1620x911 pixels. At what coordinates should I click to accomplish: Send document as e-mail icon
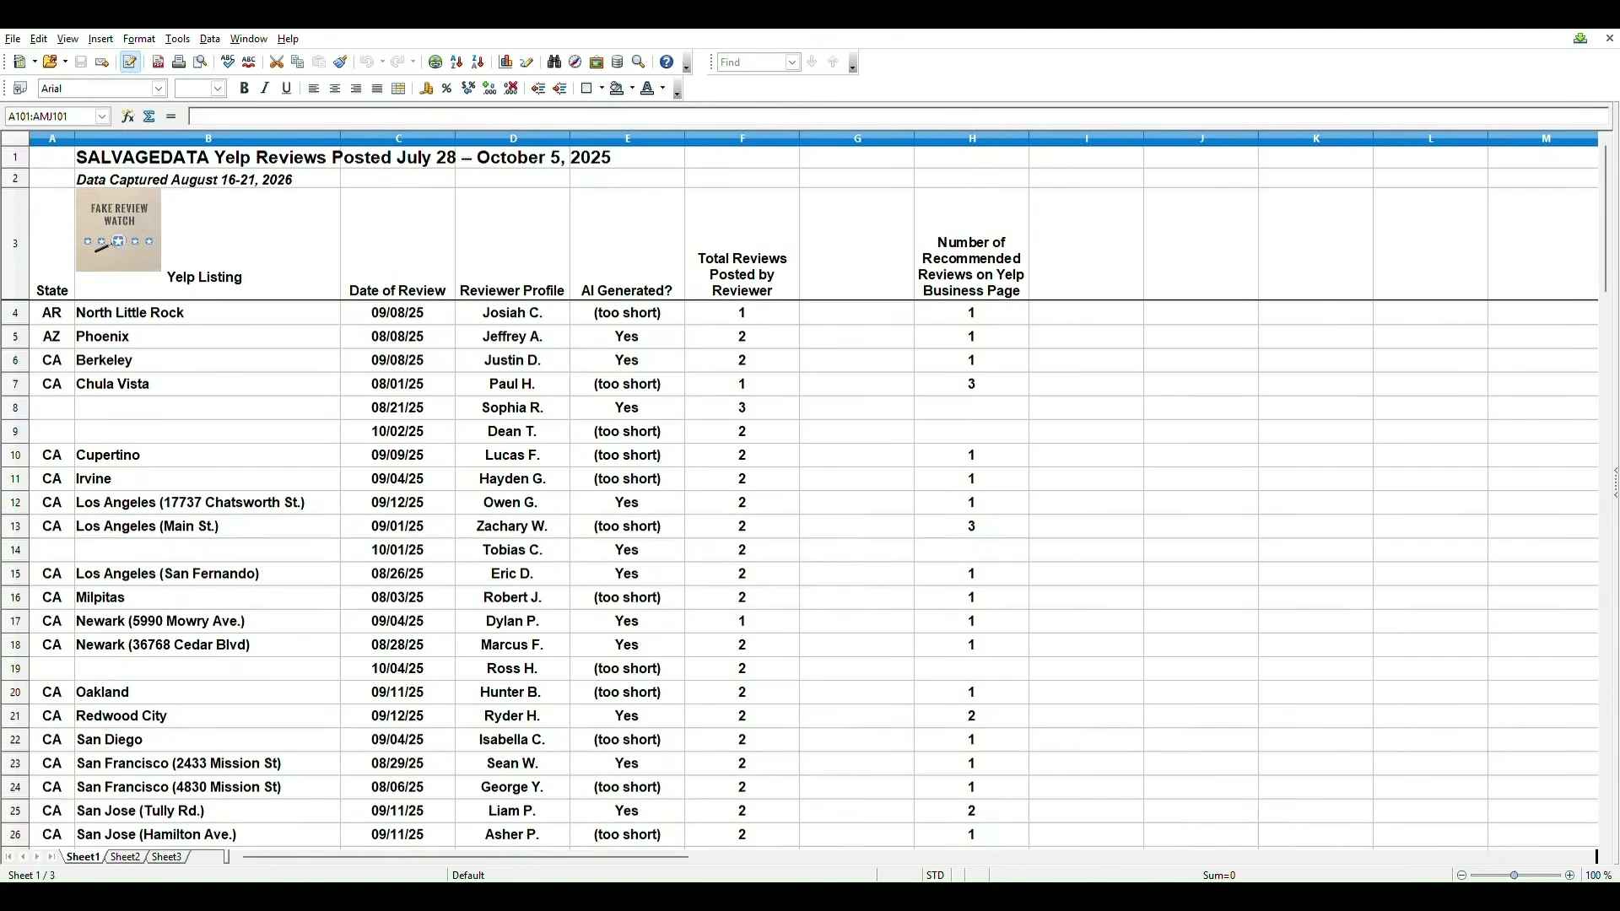[102, 62]
